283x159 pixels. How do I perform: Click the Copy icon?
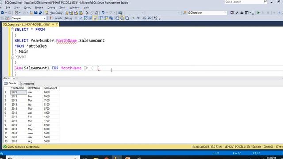click(92, 13)
